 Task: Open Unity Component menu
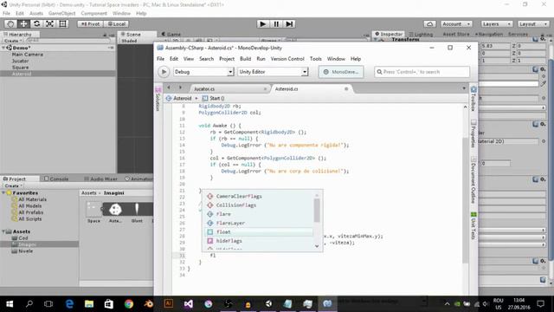tap(93, 14)
